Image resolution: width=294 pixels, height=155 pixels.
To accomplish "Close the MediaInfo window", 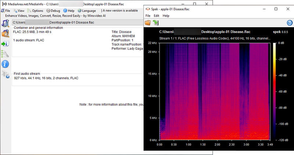I will click(x=207, y=4).
